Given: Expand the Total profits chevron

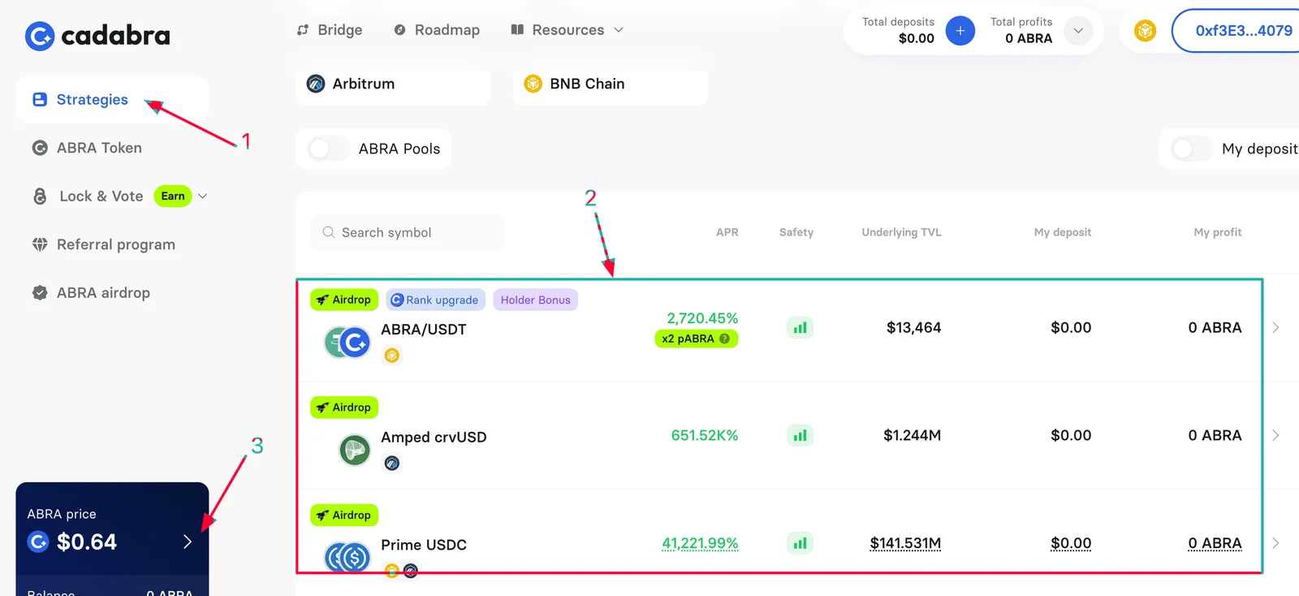Looking at the screenshot, I should tap(1078, 31).
